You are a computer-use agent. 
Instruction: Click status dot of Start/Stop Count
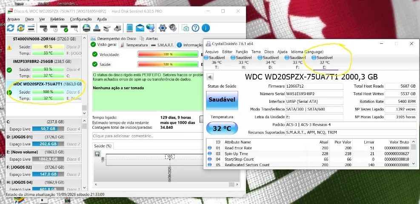[x=209, y=159]
